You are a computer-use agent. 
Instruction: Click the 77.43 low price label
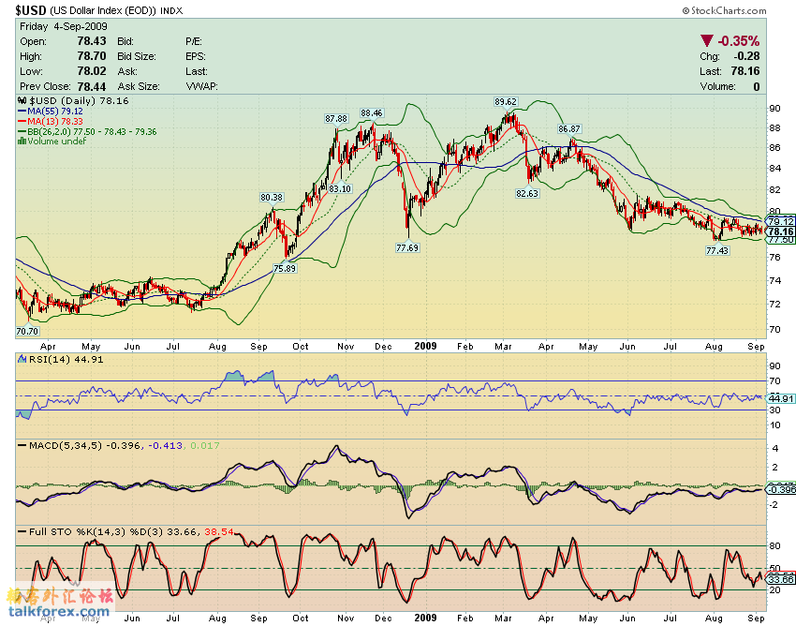(717, 250)
